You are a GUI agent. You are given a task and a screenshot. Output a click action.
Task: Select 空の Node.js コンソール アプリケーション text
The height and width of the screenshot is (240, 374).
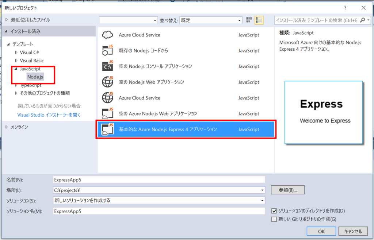pos(155,66)
